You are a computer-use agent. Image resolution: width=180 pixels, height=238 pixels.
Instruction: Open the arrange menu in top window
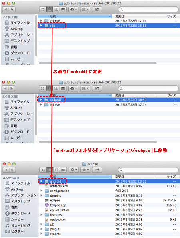click(x=85, y=9)
